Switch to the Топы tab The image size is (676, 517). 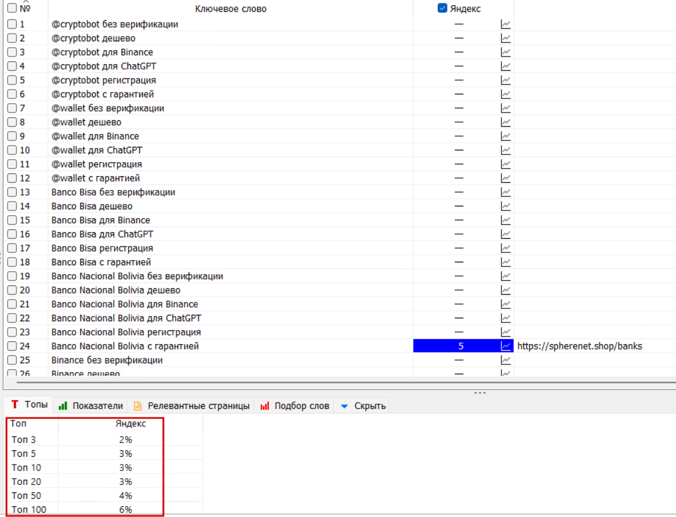29,404
